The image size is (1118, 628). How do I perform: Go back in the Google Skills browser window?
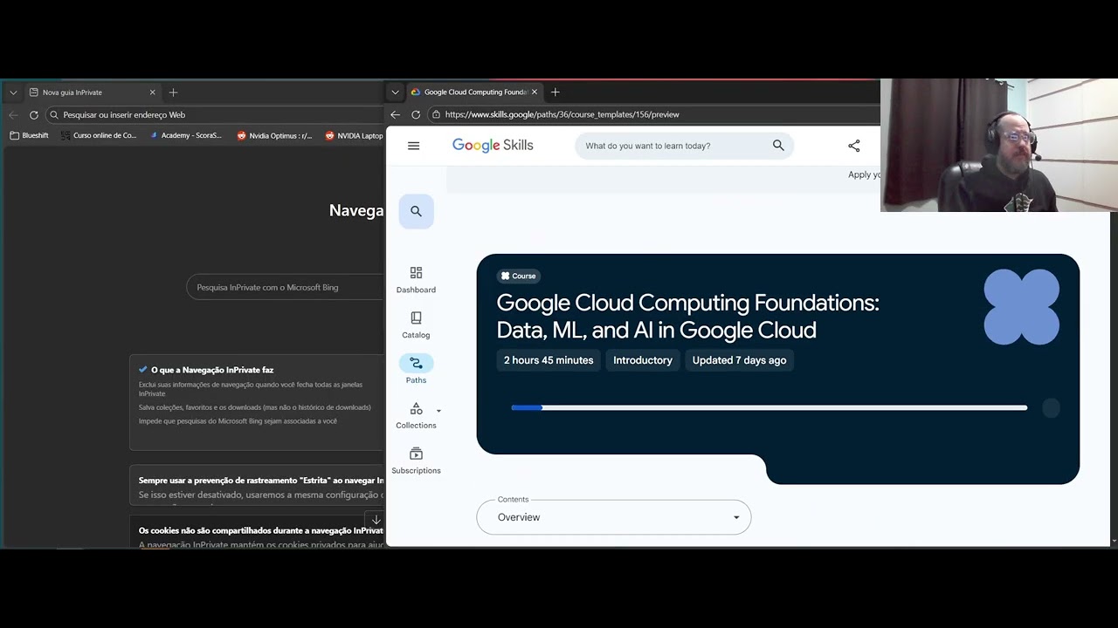[395, 114]
